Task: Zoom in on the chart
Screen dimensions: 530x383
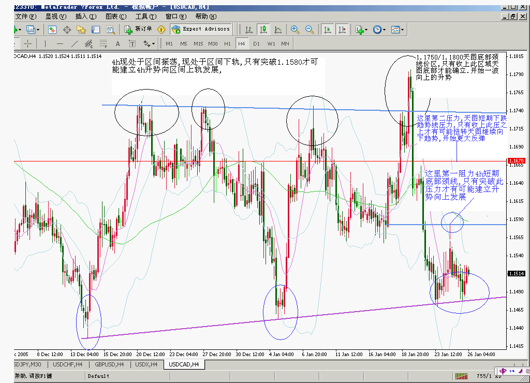Action: click(x=295, y=30)
